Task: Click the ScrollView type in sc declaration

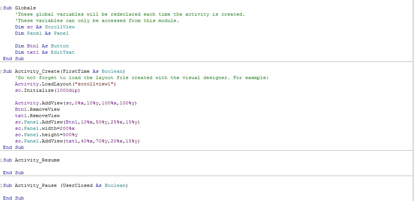Action: click(x=60, y=27)
